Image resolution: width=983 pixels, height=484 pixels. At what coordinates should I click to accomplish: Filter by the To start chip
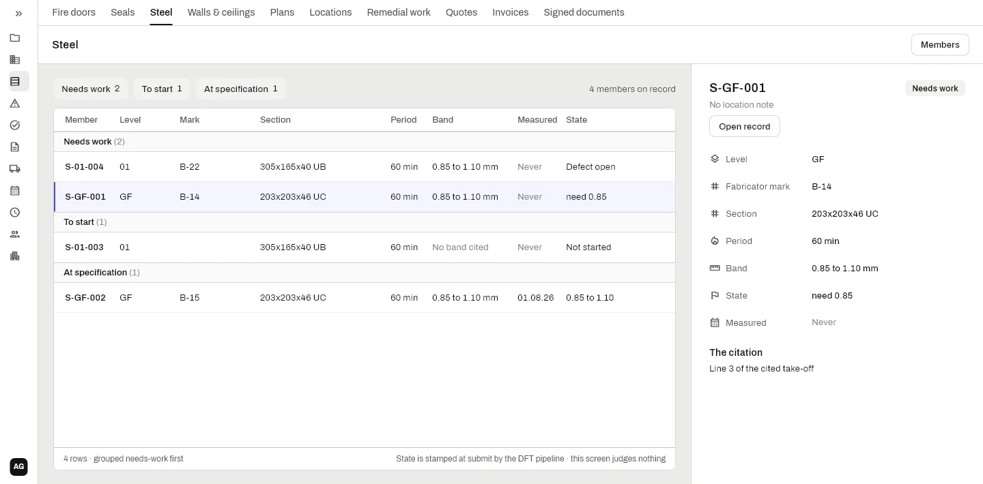pyautogui.click(x=162, y=89)
